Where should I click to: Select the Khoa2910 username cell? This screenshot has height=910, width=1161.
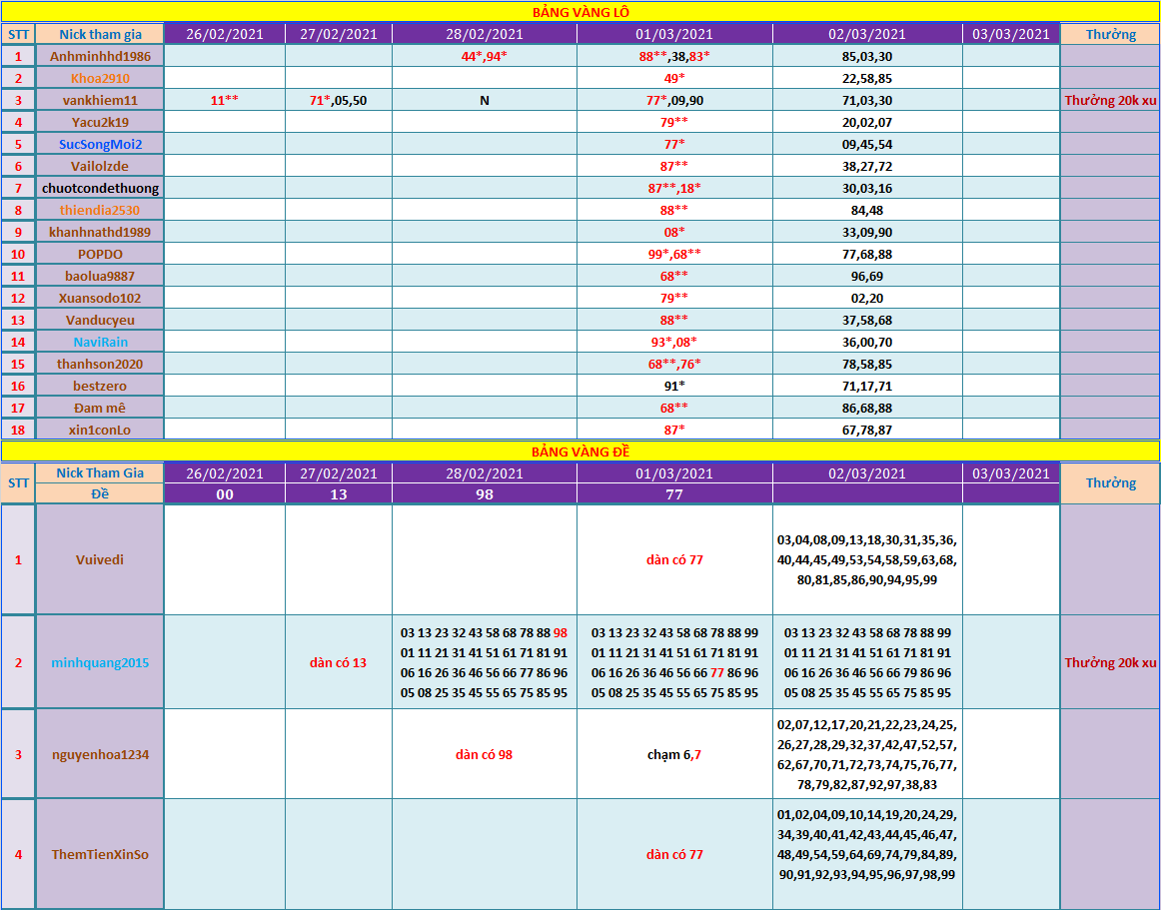pos(100,78)
